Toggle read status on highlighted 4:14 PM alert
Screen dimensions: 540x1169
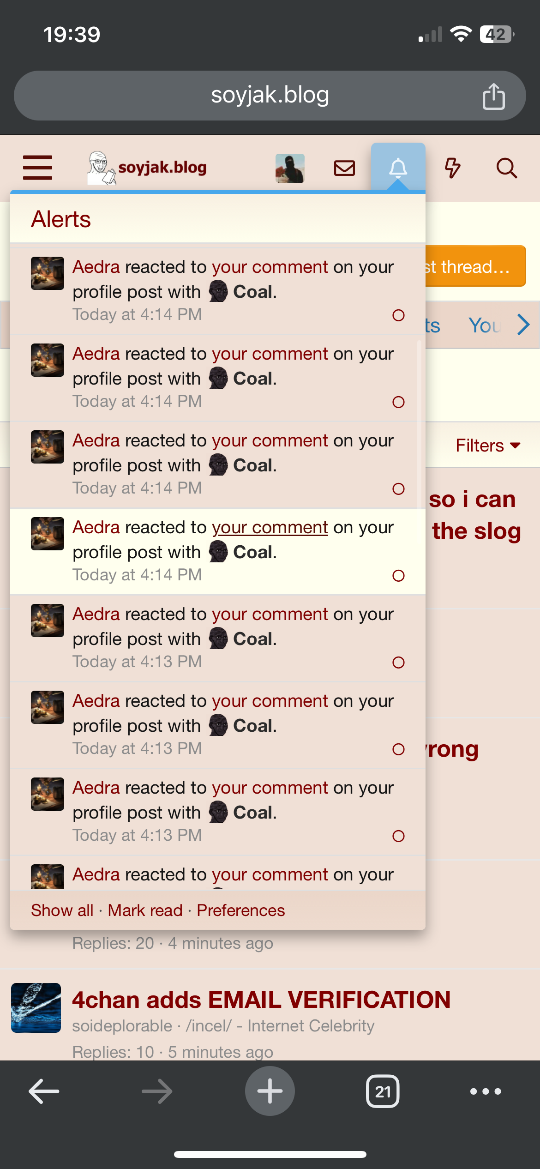(398, 576)
